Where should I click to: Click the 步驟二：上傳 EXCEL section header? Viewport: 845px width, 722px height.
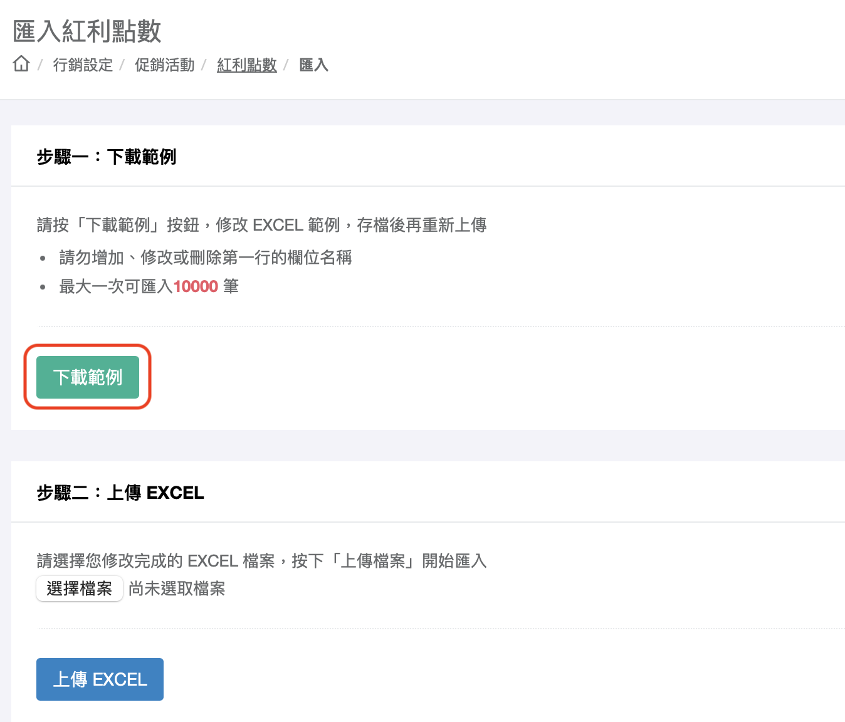[x=120, y=492]
